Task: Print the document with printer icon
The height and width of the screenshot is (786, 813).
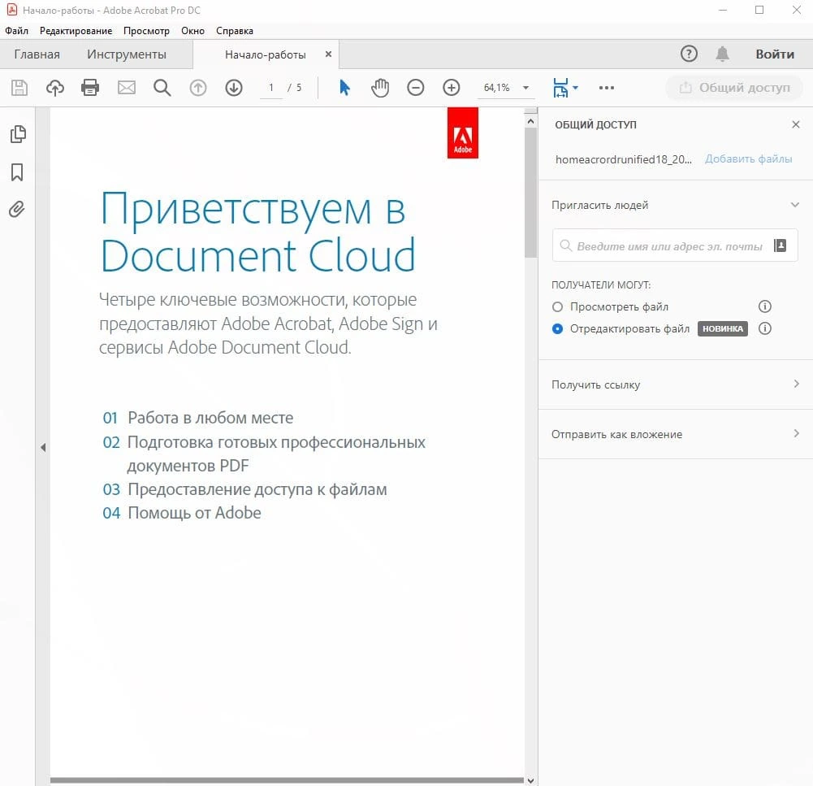Action: click(90, 88)
